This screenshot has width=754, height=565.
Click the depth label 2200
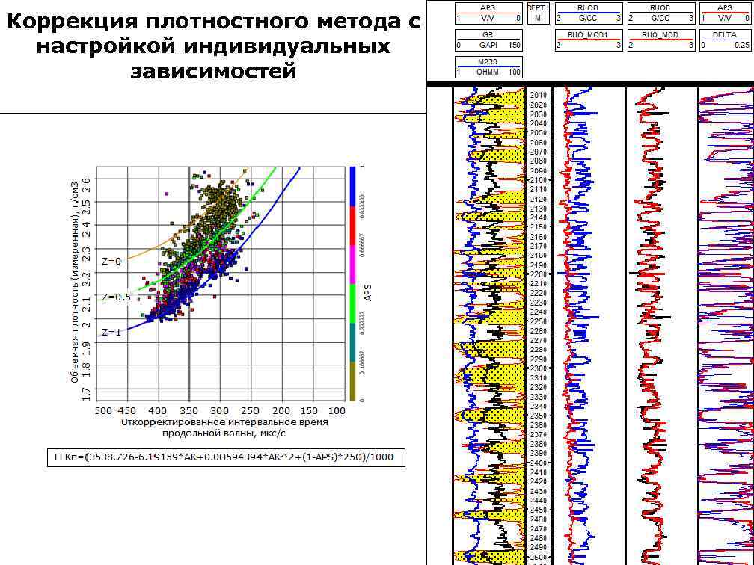(x=537, y=274)
